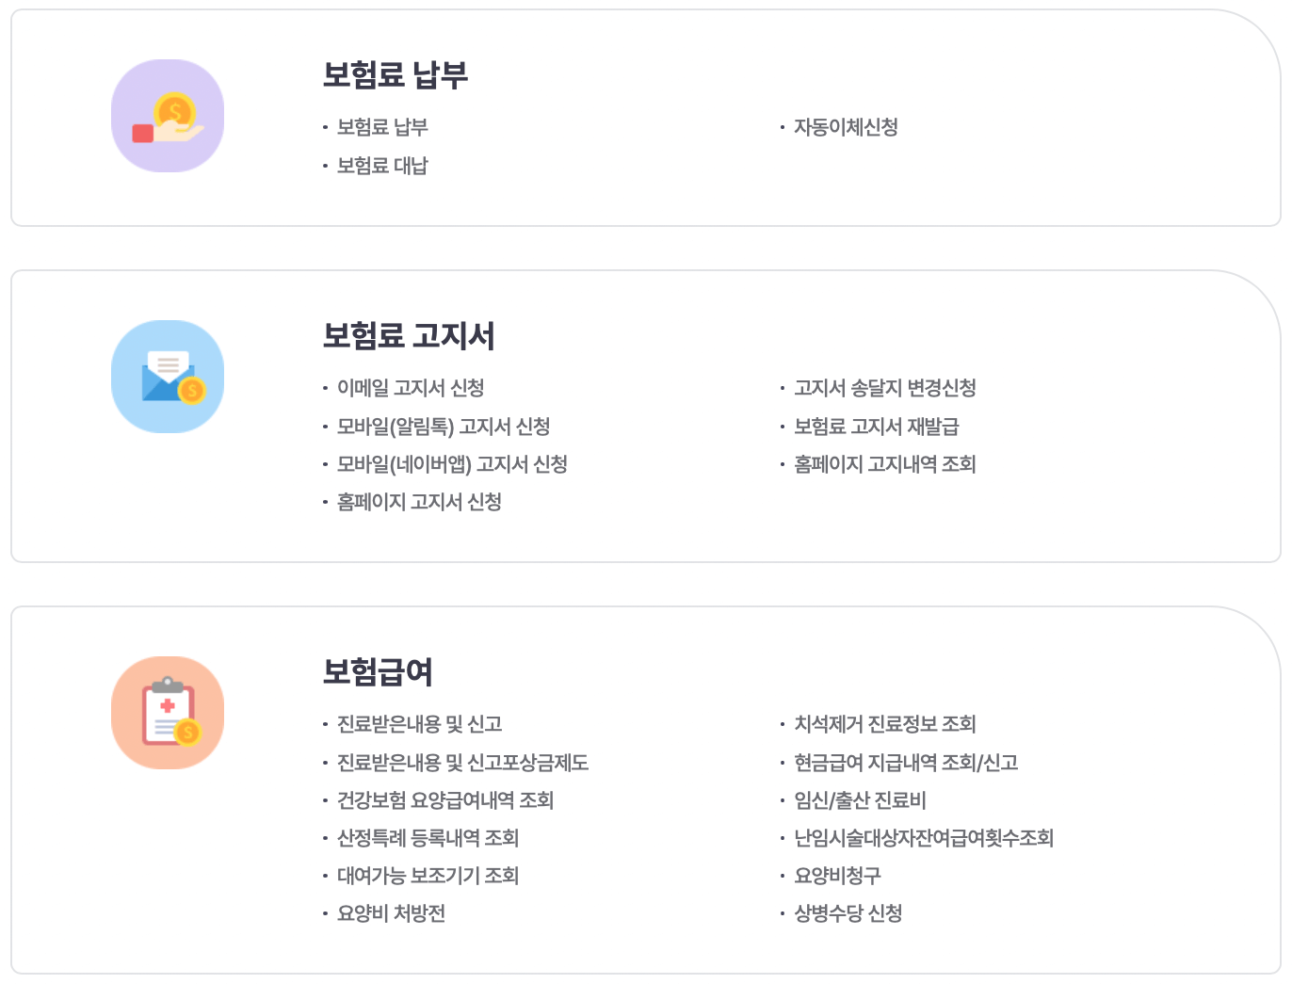This screenshot has height=984, width=1292.
Task: Open 자동이체신청 service
Action: point(845,126)
